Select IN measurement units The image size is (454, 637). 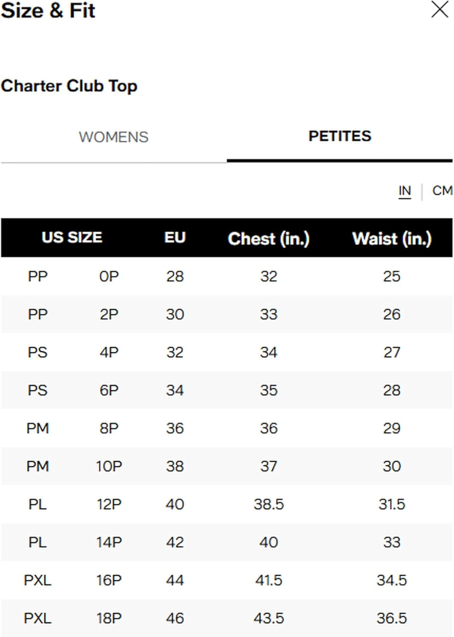click(x=405, y=191)
